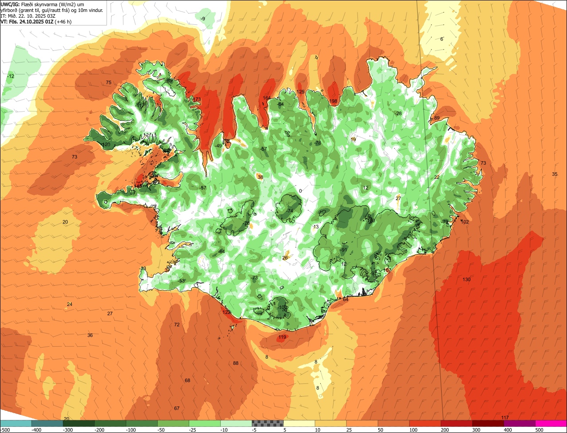Click the 6 value in the top right
The width and height of the screenshot is (567, 433).
click(442, 39)
